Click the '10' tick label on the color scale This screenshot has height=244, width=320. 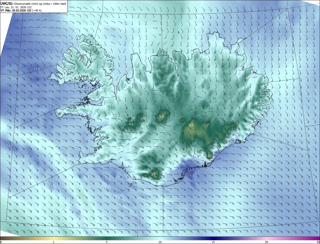160,242
